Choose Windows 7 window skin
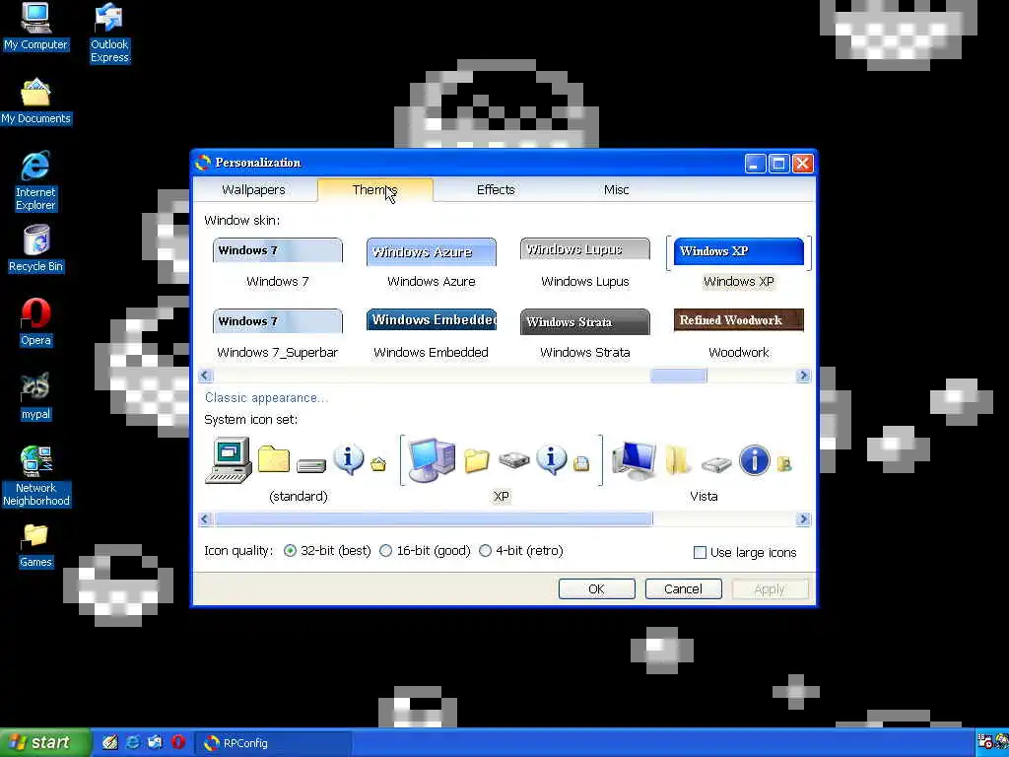The image size is (1009, 757). (x=277, y=263)
